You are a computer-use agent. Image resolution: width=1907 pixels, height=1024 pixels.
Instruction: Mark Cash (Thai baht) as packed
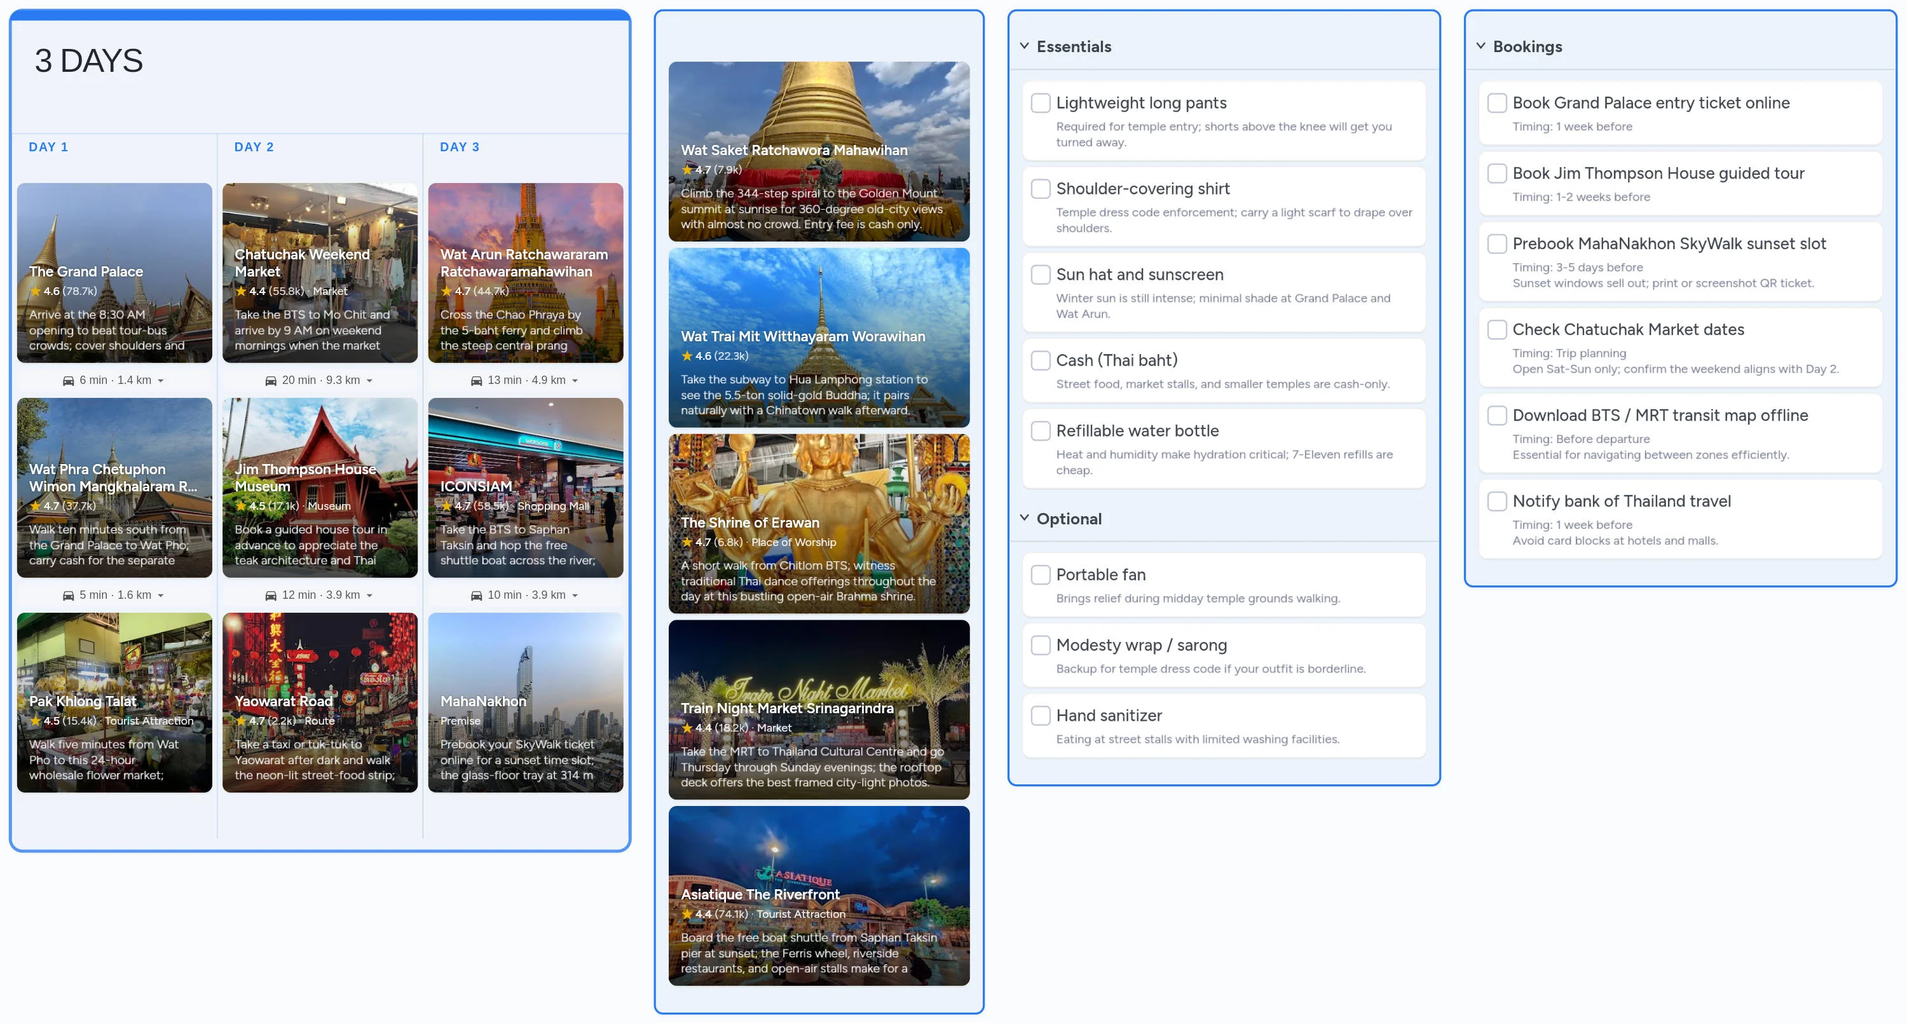tap(1041, 360)
